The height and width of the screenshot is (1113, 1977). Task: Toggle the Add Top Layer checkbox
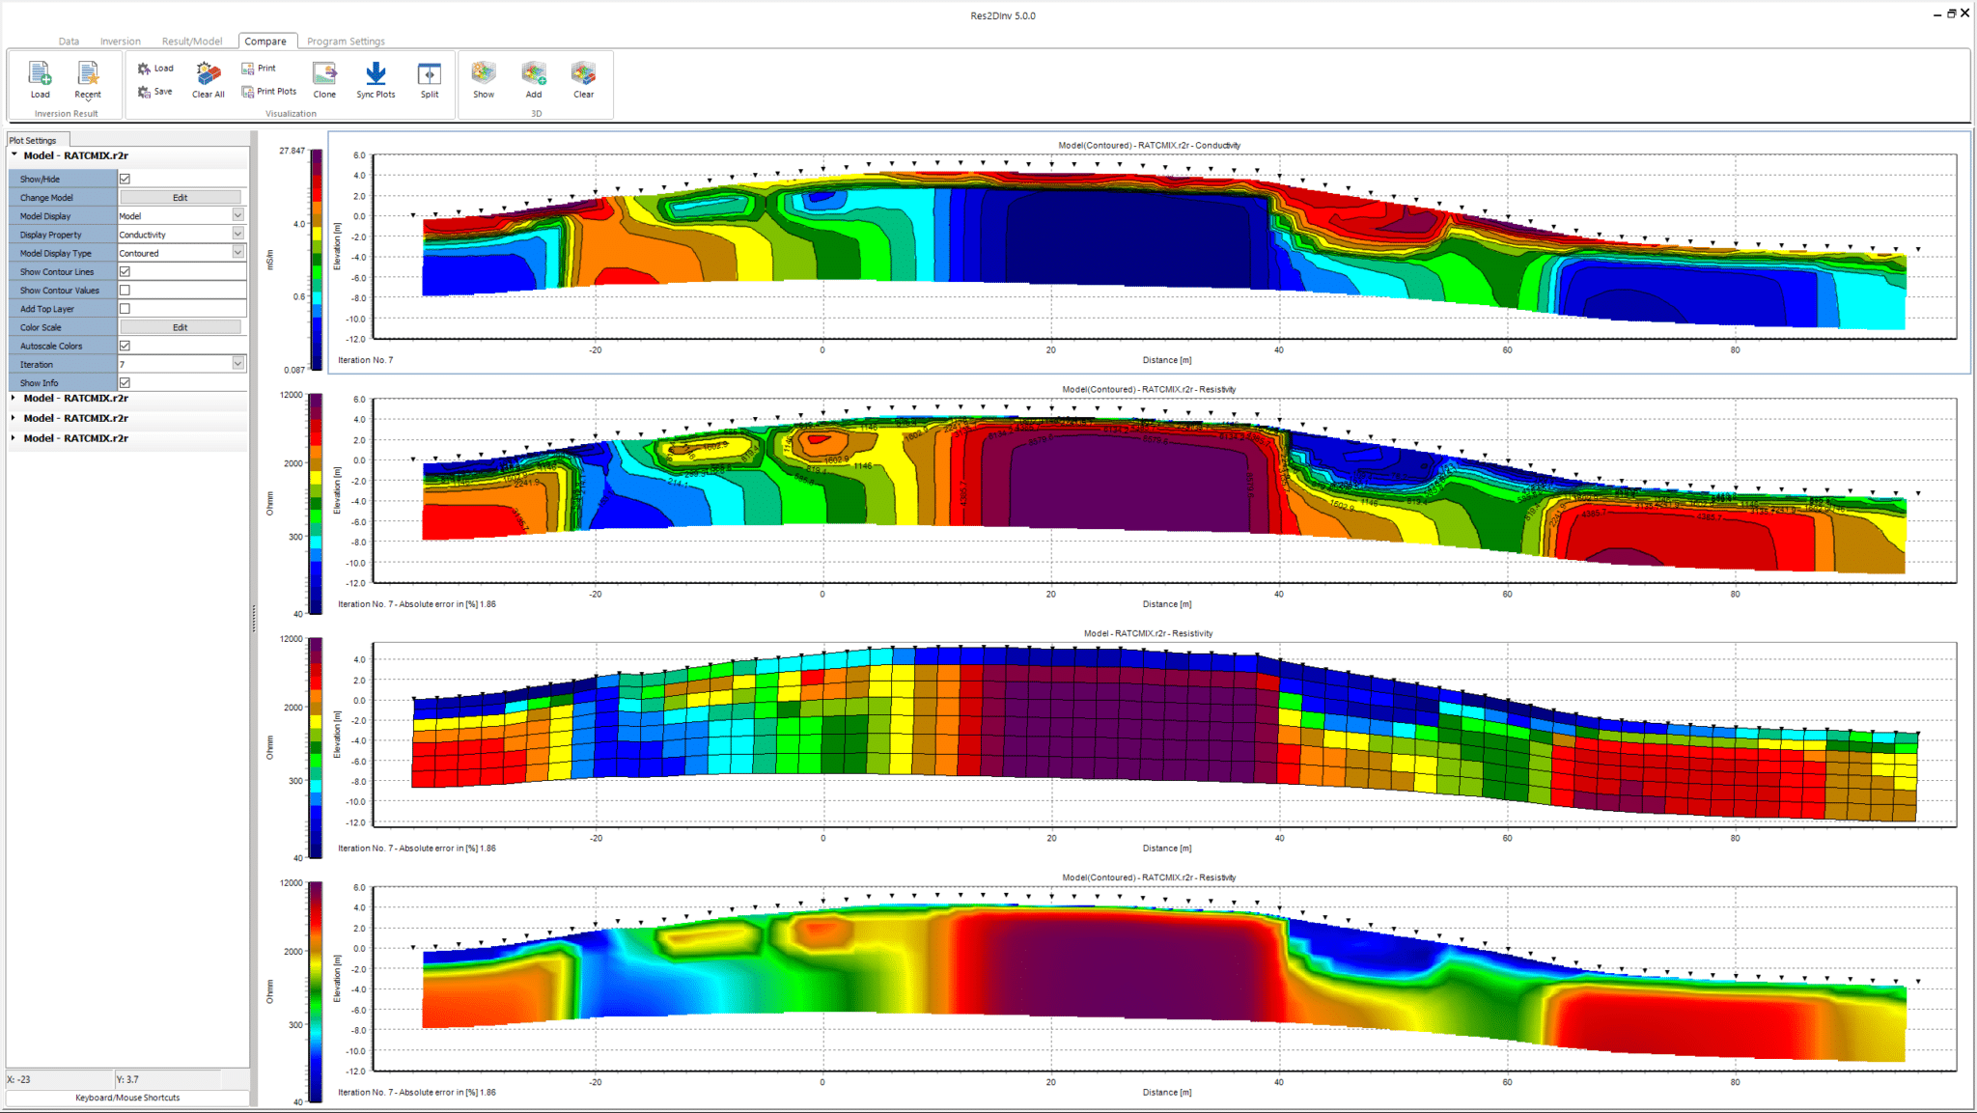pos(125,308)
